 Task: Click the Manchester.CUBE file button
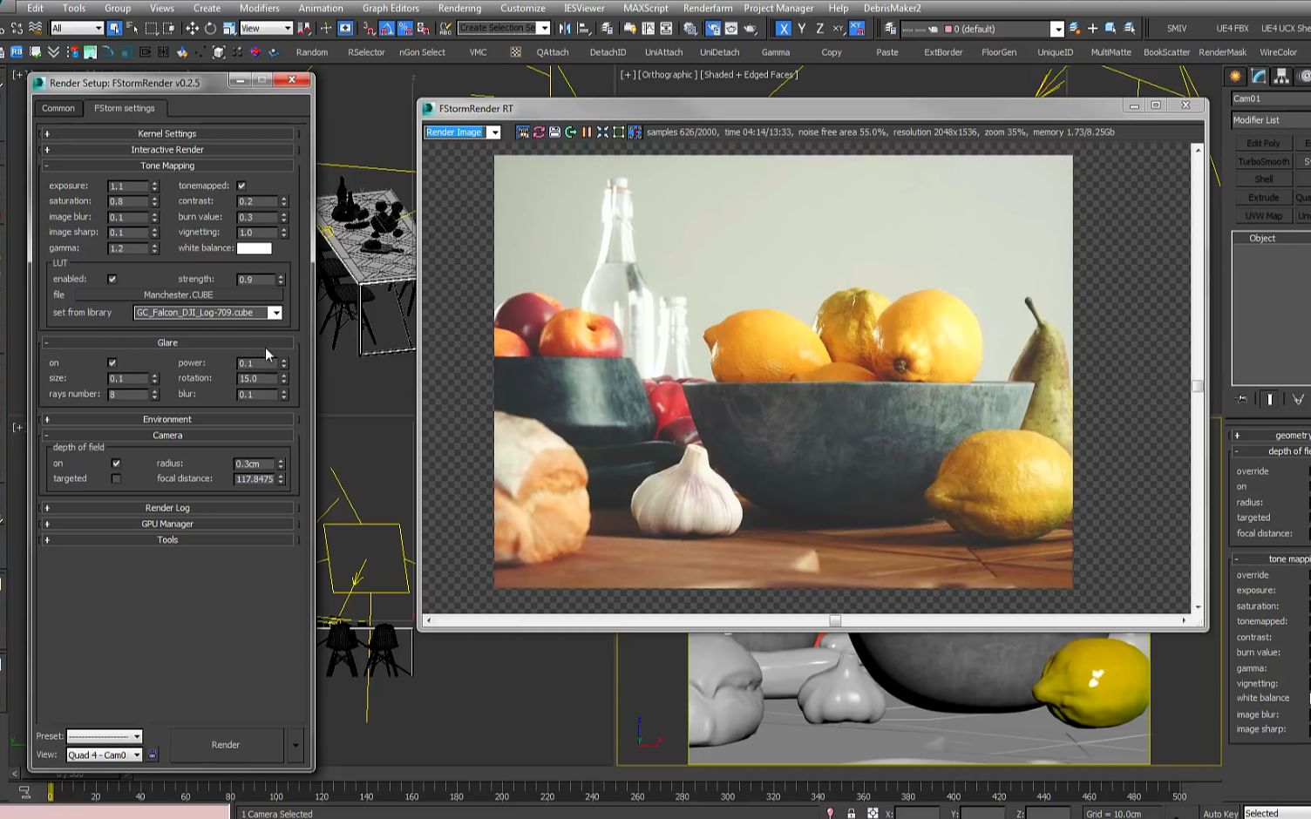coord(178,294)
